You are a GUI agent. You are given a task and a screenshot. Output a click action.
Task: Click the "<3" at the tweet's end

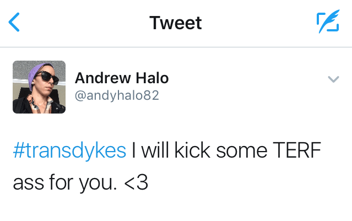135,182
